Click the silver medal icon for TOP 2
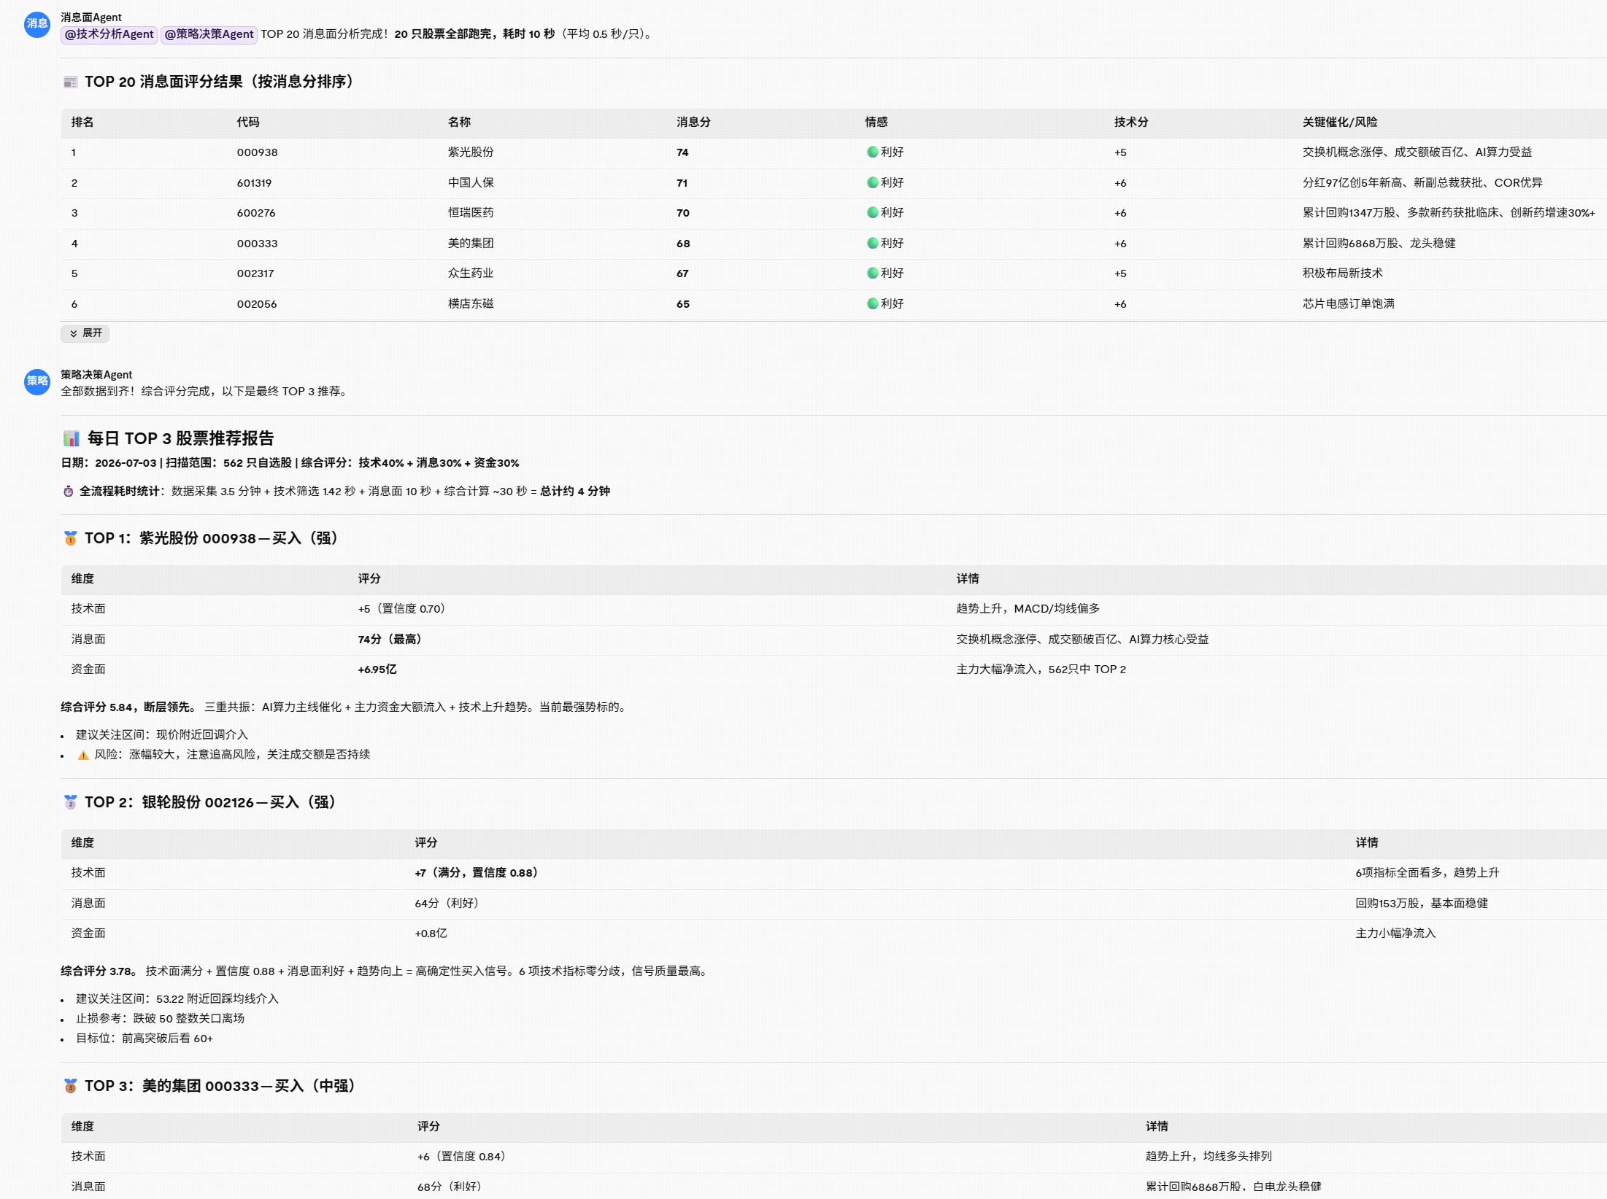 (x=70, y=802)
